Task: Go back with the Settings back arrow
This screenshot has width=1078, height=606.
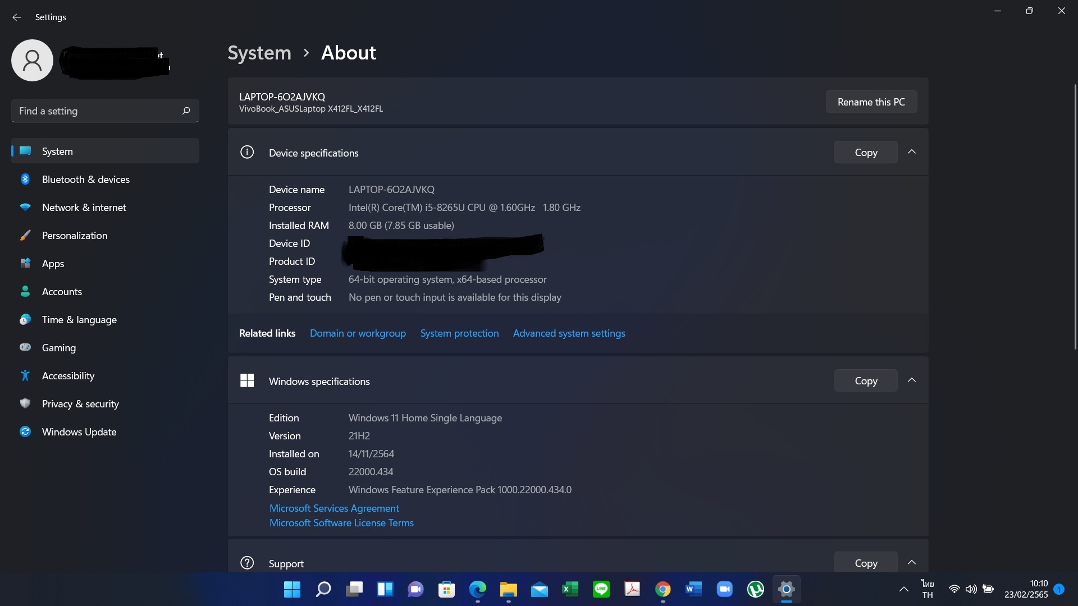Action: 17,17
